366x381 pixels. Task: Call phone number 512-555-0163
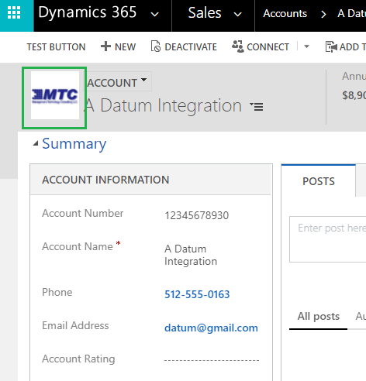pos(197,294)
